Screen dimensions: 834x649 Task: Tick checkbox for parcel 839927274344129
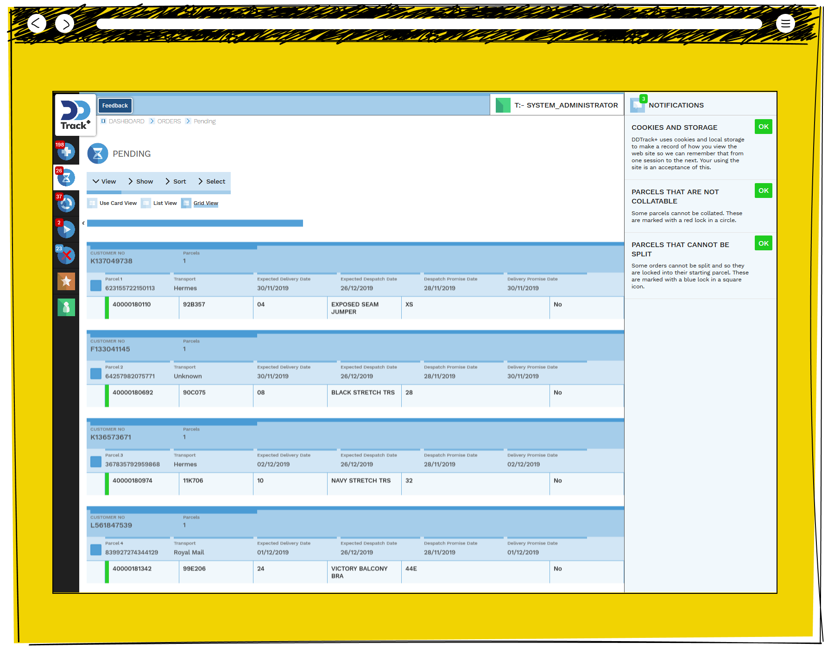point(96,549)
